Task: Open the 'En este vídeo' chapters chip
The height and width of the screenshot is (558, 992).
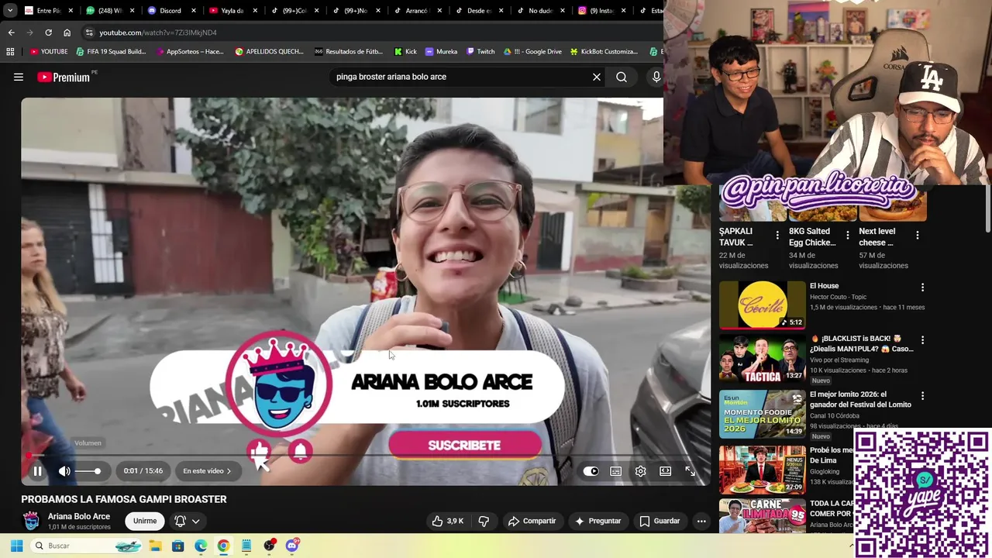Action: pyautogui.click(x=207, y=471)
